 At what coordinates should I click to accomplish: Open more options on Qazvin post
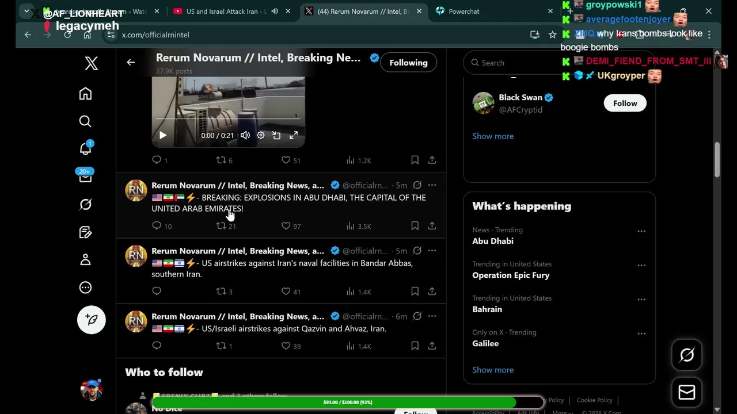432,316
